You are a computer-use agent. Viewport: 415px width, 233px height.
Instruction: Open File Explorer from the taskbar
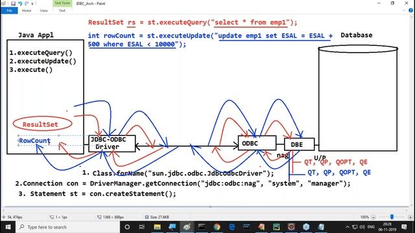click(157, 227)
